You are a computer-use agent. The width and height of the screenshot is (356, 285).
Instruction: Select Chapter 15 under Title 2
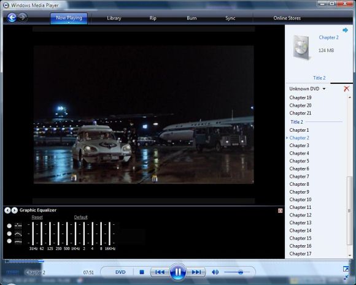[300, 238]
